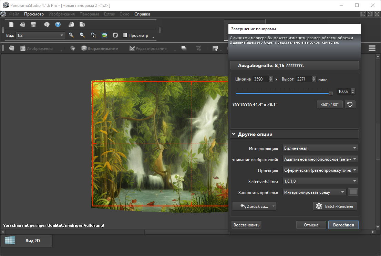Toggle the grid hash icon
The image size is (381, 256).
[x=115, y=35]
